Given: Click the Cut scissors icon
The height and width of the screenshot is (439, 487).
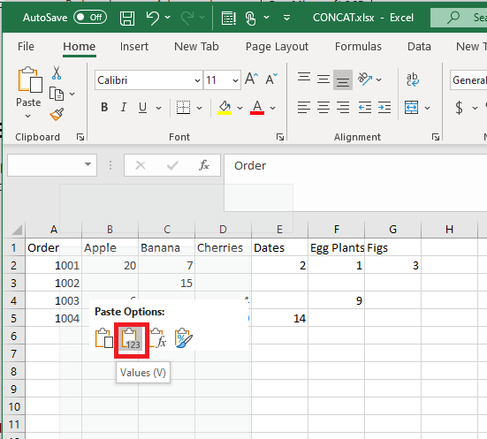Looking at the screenshot, I should tap(57, 73).
